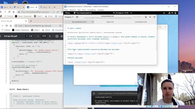Go to home page in the Stack Overflow browser window

tap(13, 12)
